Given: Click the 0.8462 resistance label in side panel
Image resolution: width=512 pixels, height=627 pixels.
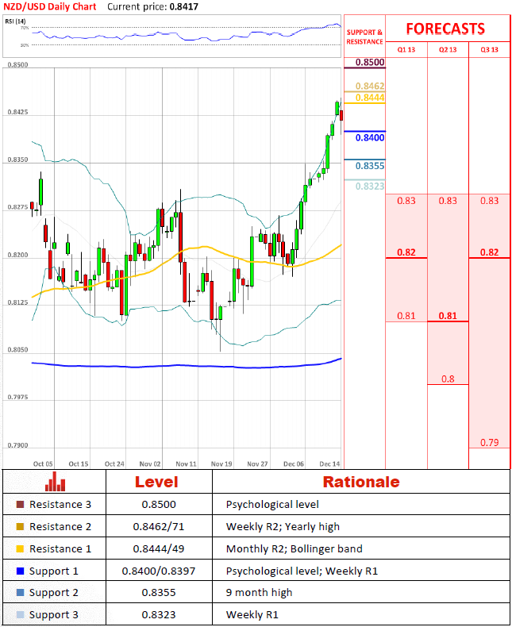Looking at the screenshot, I should [370, 86].
